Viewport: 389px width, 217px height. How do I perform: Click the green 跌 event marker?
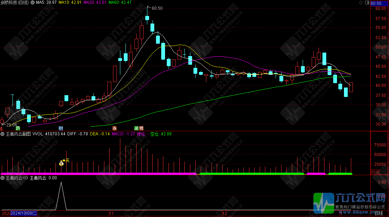pyautogui.click(x=18, y=128)
